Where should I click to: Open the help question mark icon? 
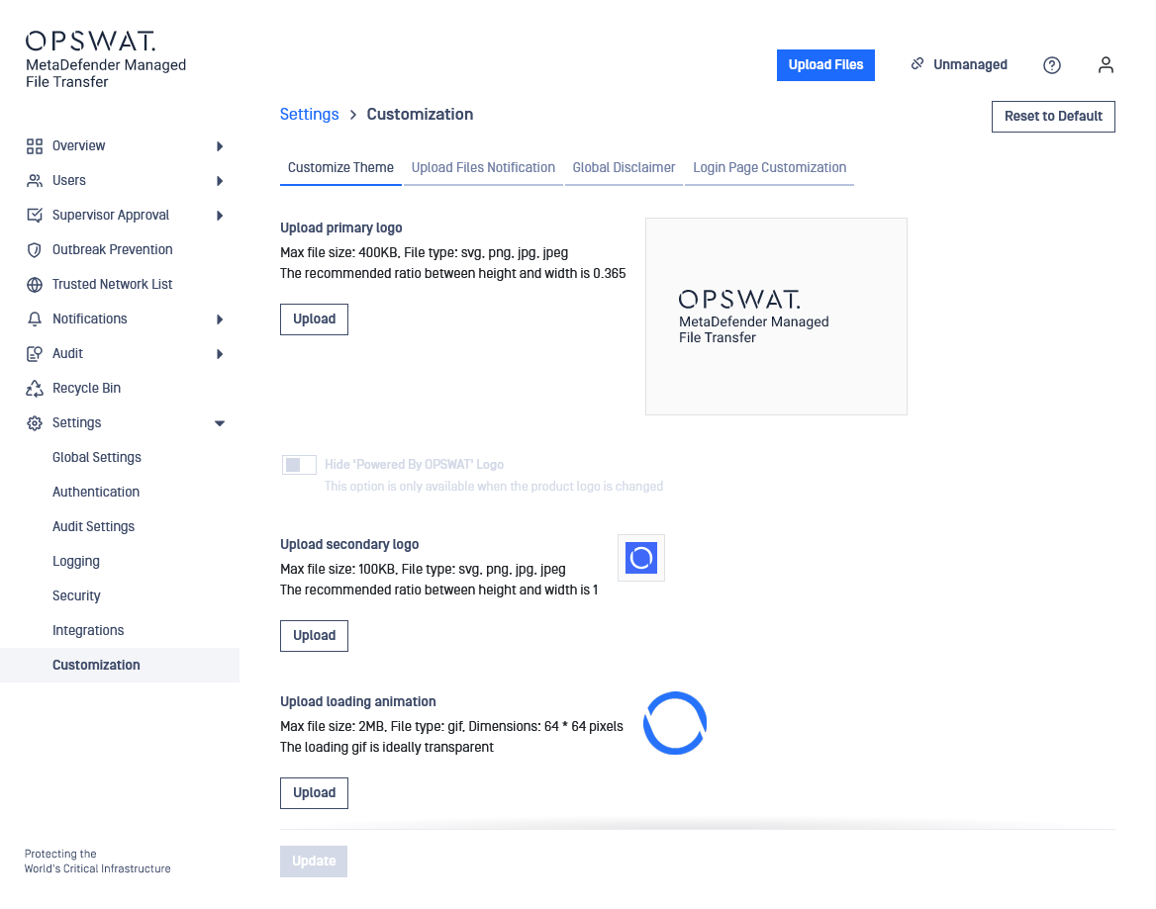(x=1052, y=65)
